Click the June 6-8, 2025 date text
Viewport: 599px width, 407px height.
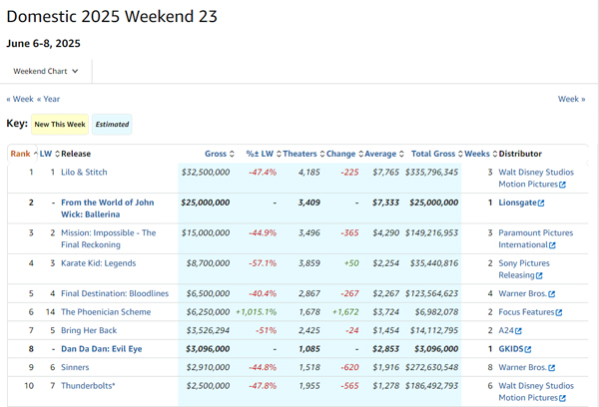[43, 43]
